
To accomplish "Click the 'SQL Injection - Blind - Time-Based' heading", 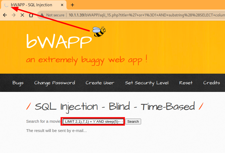I will coord(115,107).
